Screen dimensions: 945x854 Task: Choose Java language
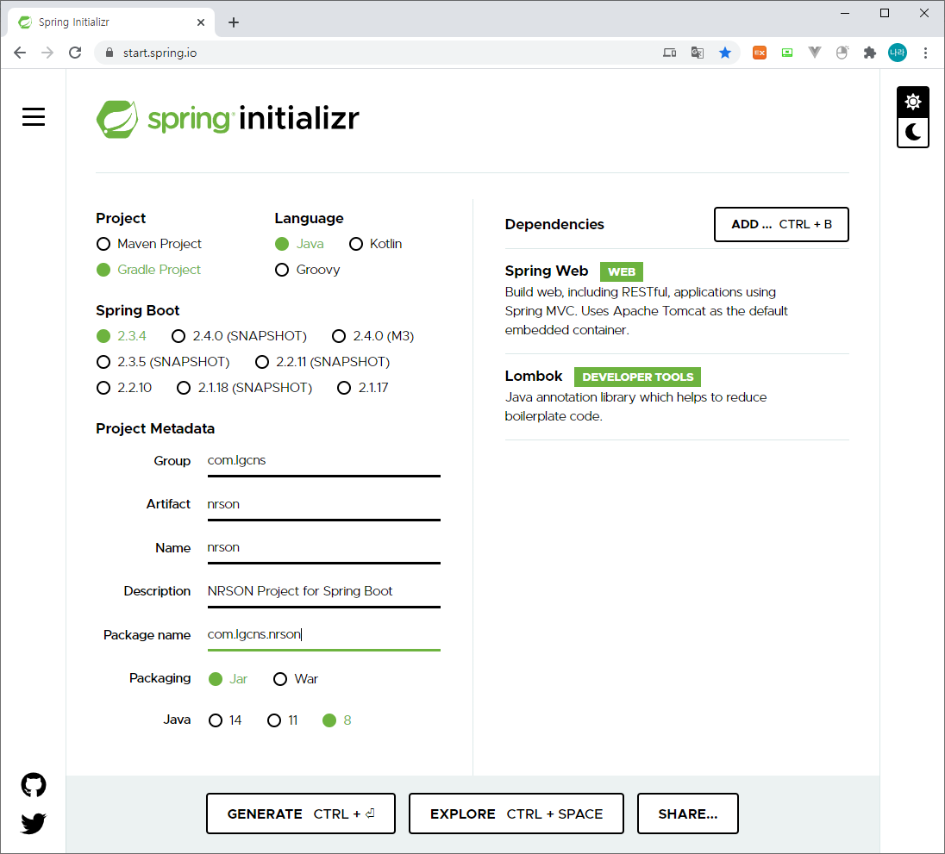tap(299, 244)
